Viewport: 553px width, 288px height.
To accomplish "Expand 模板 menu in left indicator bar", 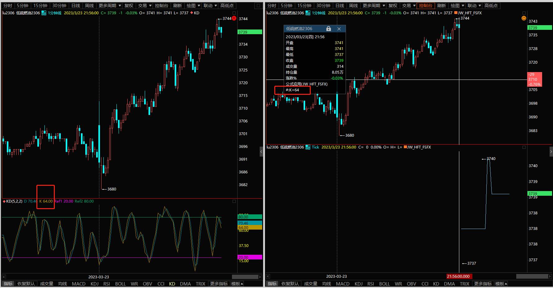I will point(237,284).
